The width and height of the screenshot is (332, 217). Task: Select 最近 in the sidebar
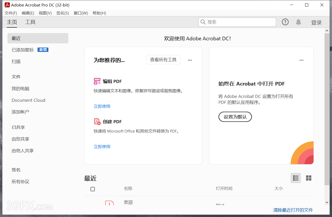38,38
